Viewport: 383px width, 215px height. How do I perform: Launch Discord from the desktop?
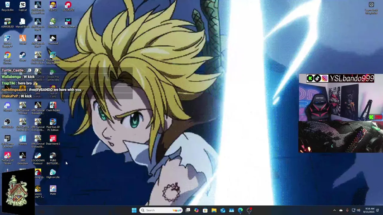(7, 107)
